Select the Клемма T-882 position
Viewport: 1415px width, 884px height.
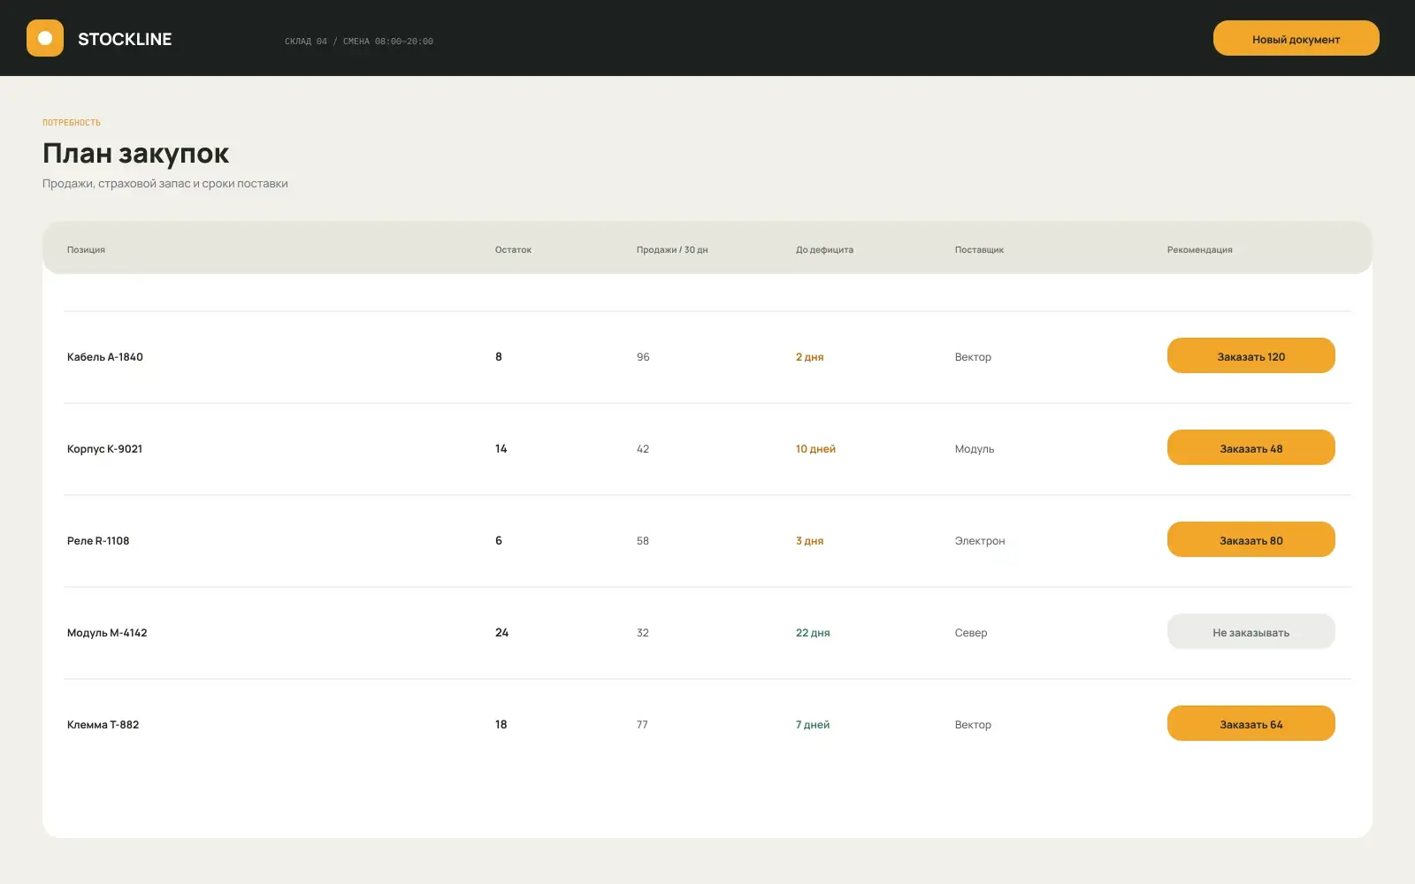(x=103, y=725)
